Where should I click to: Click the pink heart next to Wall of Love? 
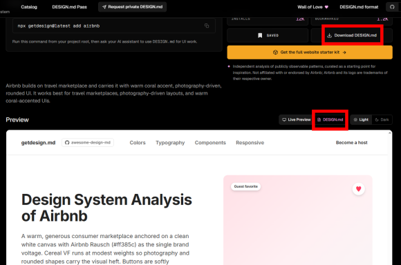click(326, 7)
